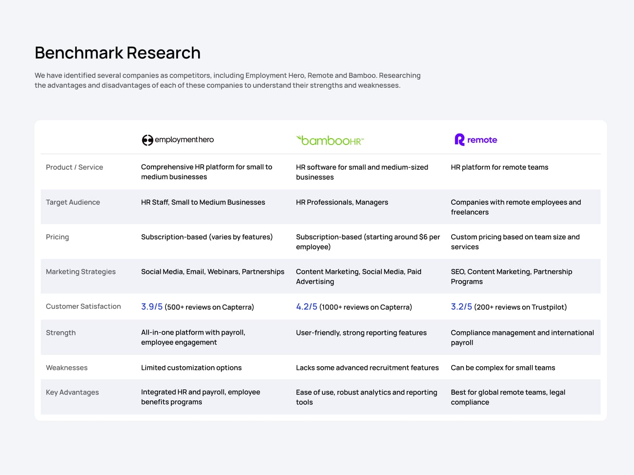Screen dimensions: 634x475
Task: Click '(500+ reviews on Capterra)' text
Action: (x=209, y=307)
